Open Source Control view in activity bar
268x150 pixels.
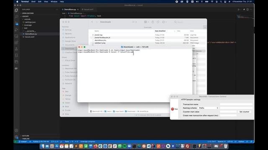point(16,23)
